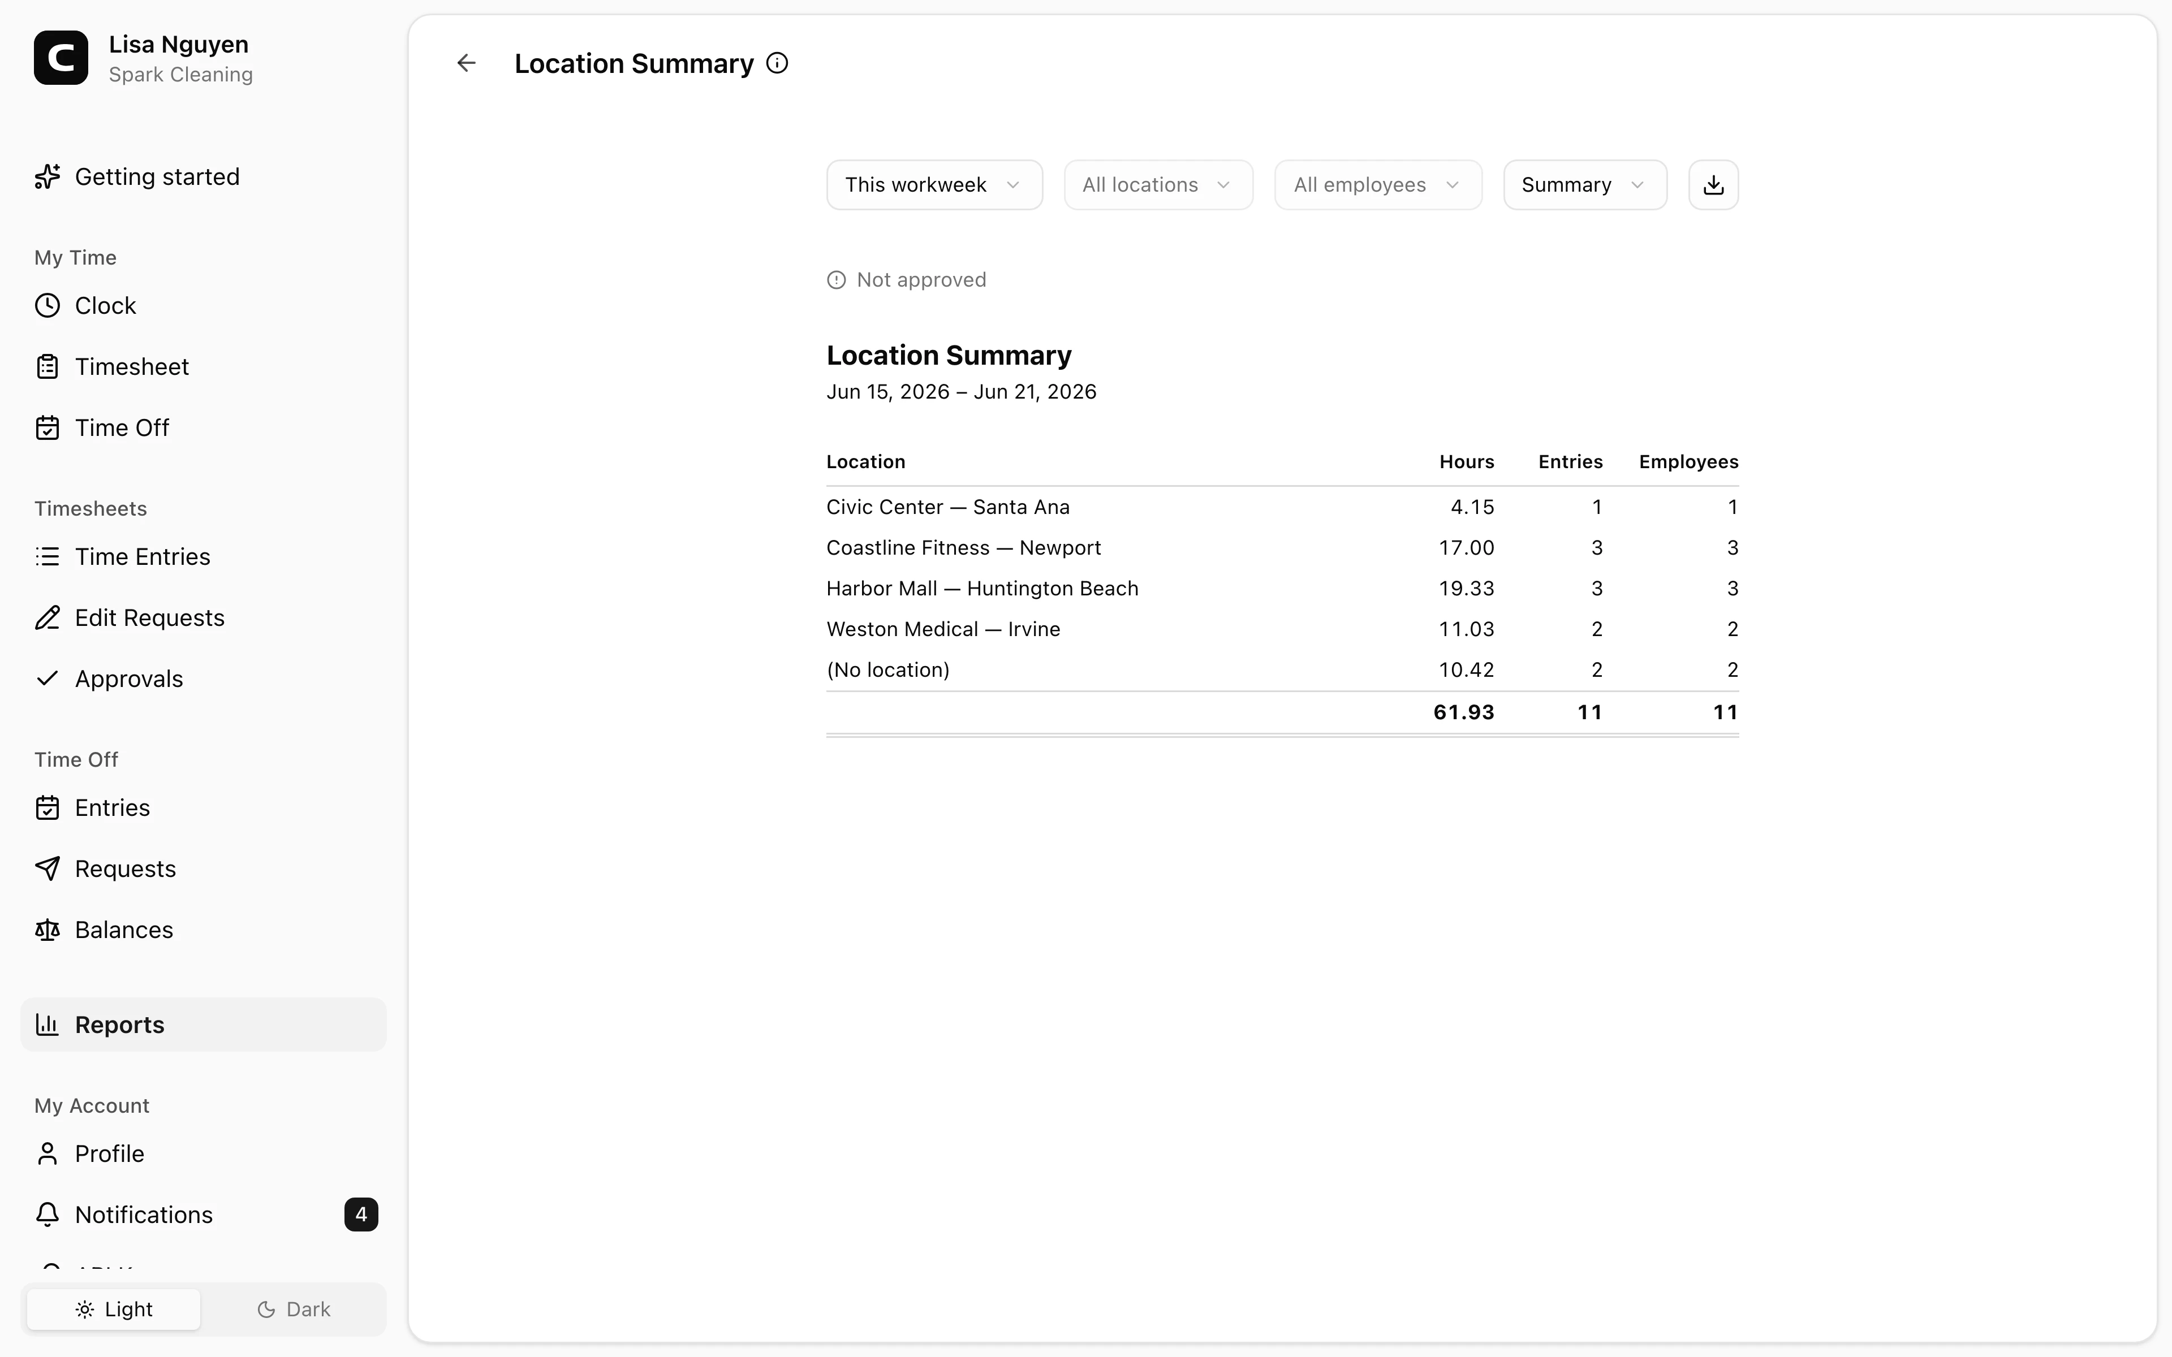Click hours value 19.33

tap(1467, 589)
